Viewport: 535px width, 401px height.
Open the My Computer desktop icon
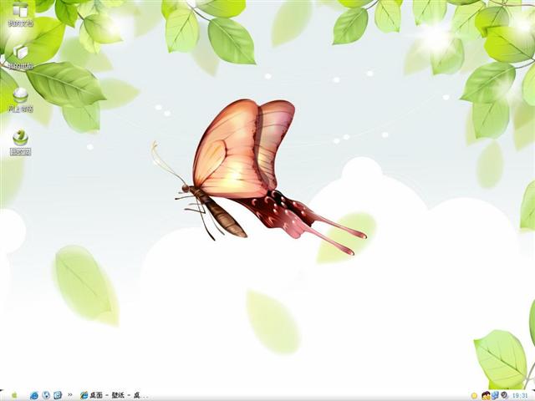point(20,57)
